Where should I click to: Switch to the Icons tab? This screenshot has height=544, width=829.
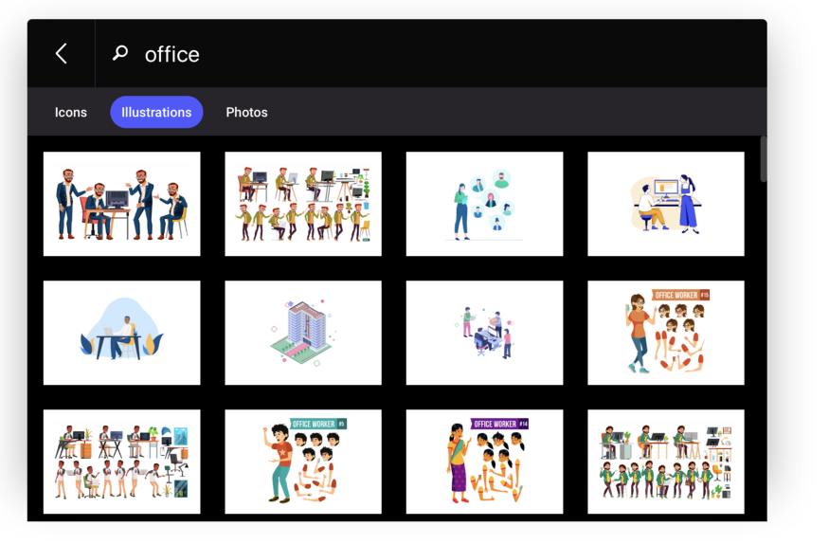[x=71, y=112]
